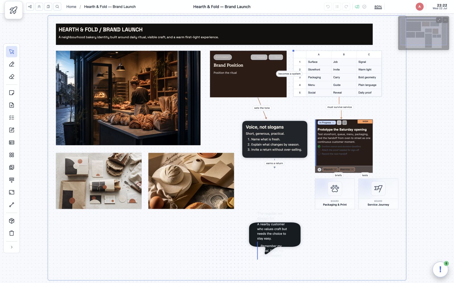Viewport: 454px width, 283px height.
Task: Add a checklist from sidebar
Action: click(x=12, y=117)
